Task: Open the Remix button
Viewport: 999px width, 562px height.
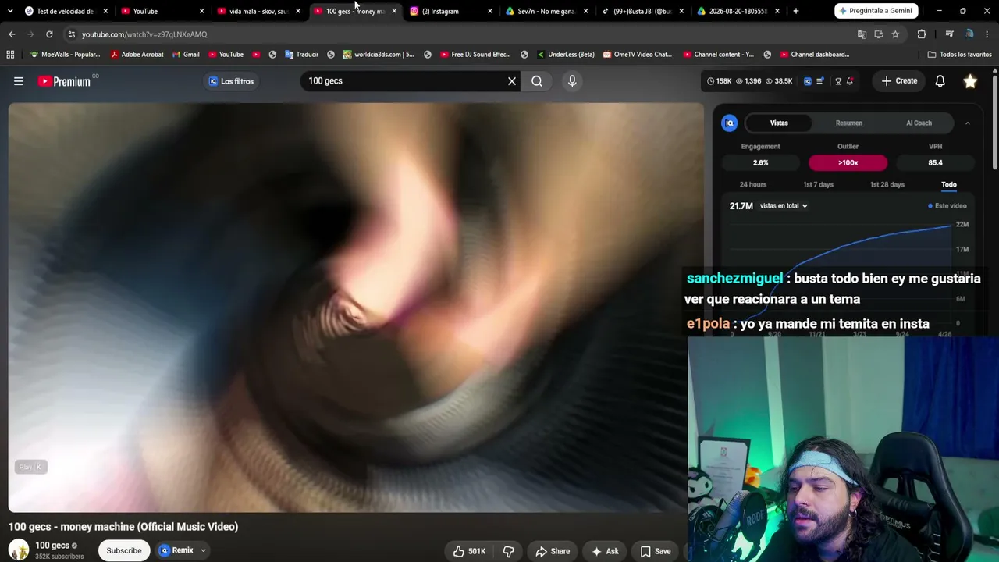Action: [176, 550]
